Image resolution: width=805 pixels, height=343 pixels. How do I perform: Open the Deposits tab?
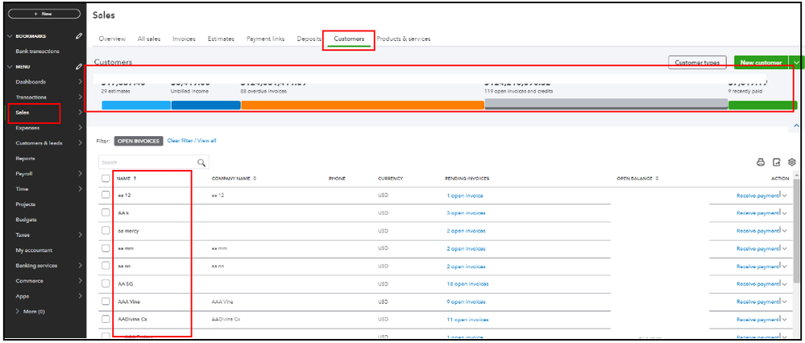[309, 39]
